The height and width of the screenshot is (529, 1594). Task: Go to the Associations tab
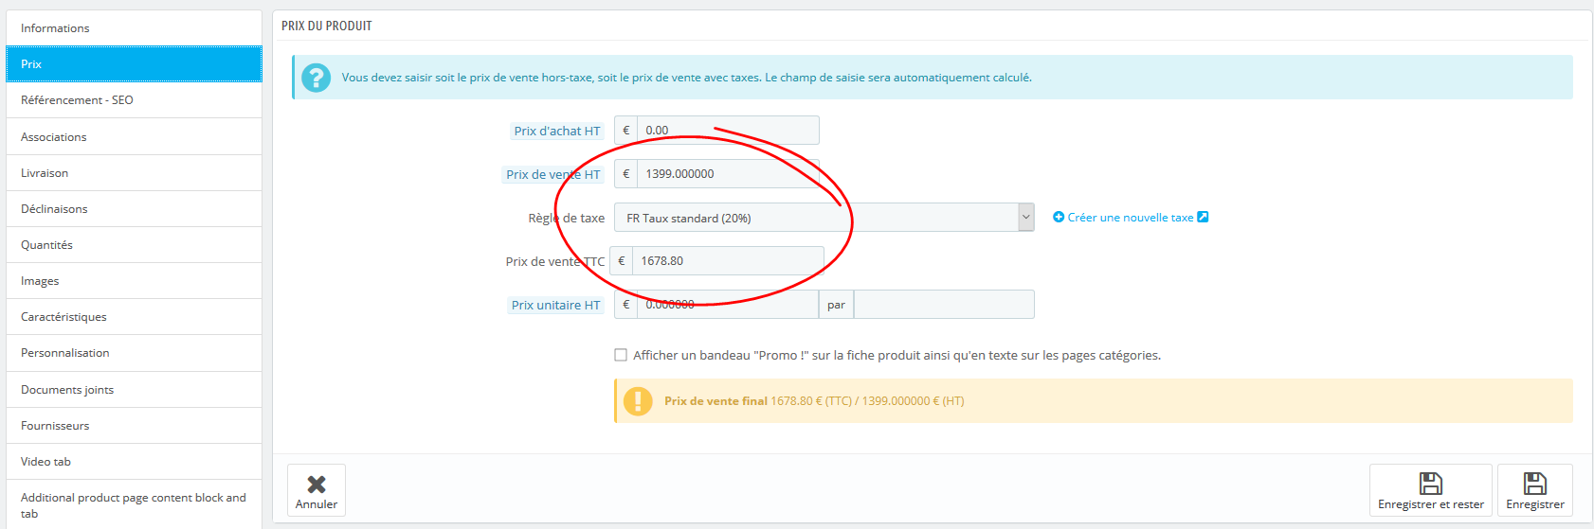tap(134, 136)
